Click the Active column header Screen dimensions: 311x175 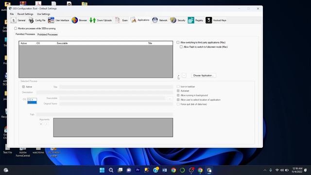[24, 43]
